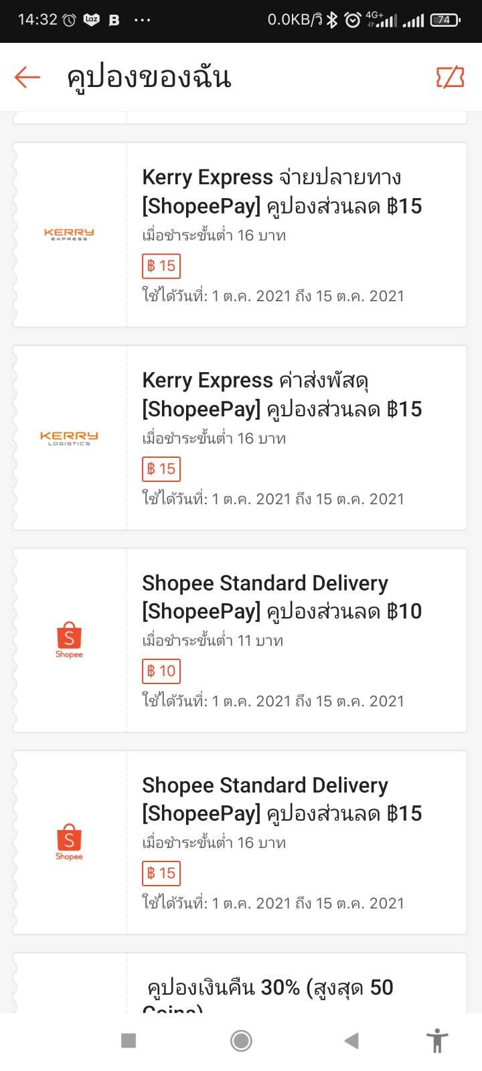Viewport: 482px width, 1071px height.
Task: Tap Android home circle button
Action: coord(241,1040)
